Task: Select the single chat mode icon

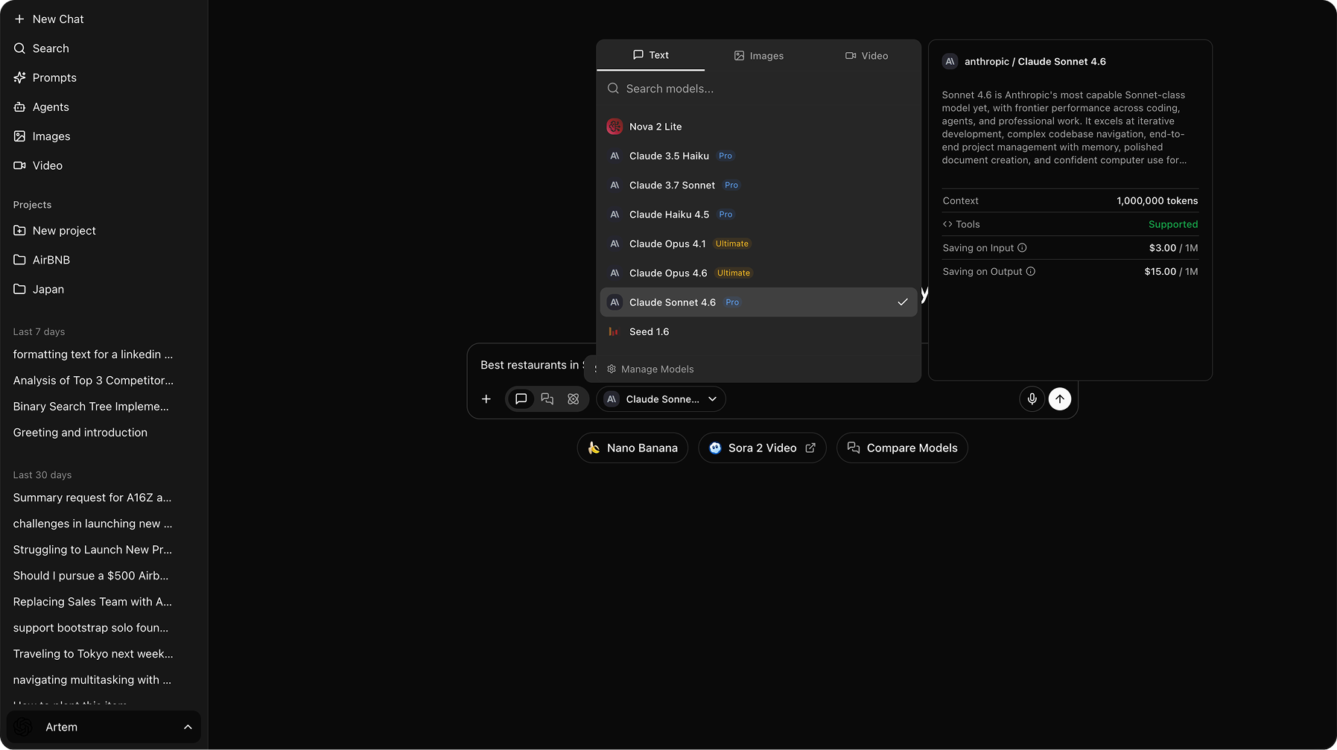Action: 521,399
